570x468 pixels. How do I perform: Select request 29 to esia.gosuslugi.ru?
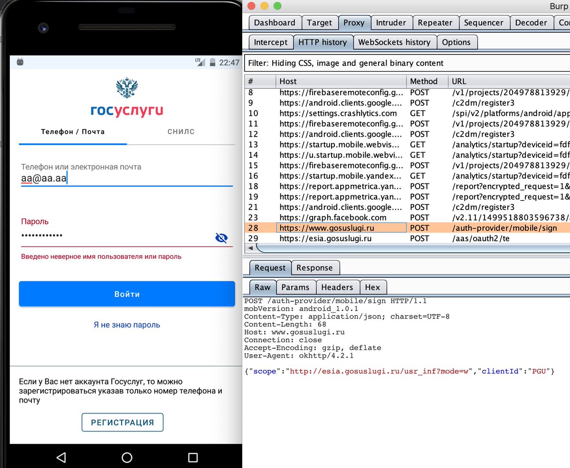pos(407,239)
